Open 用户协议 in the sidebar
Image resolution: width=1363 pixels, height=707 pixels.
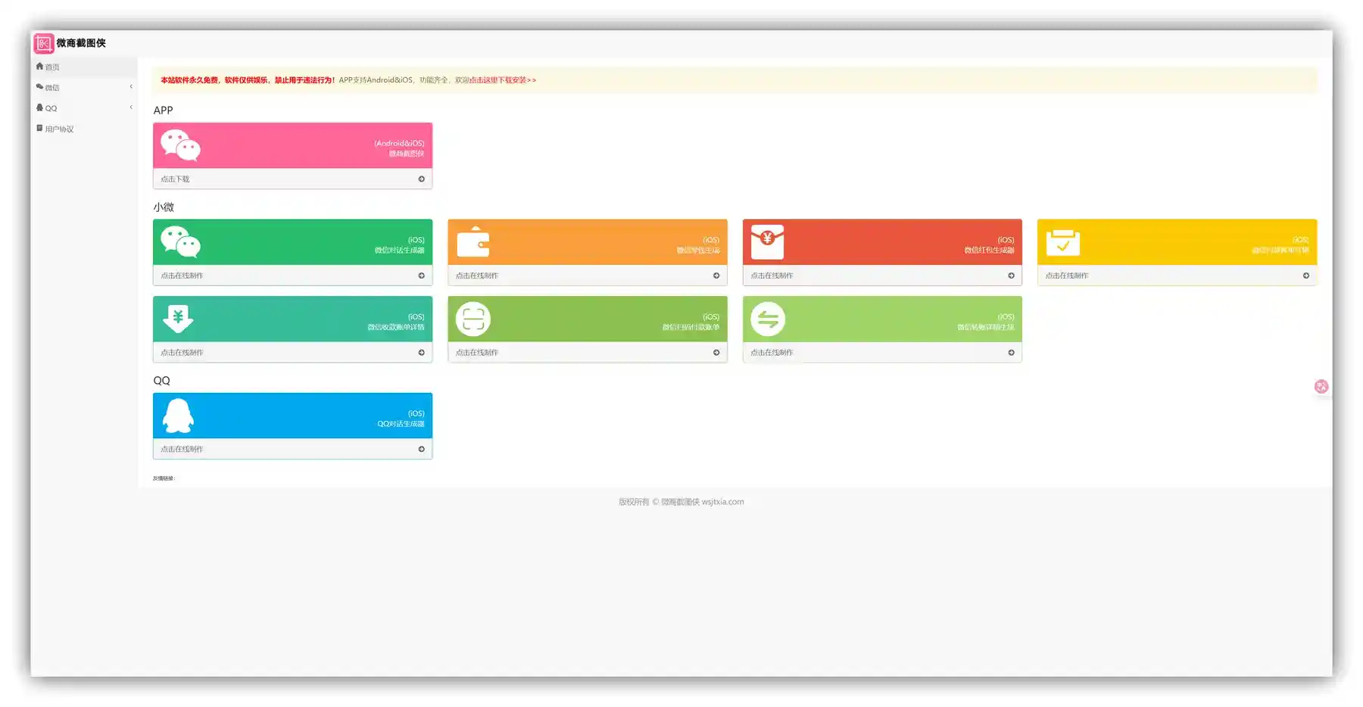click(x=58, y=129)
